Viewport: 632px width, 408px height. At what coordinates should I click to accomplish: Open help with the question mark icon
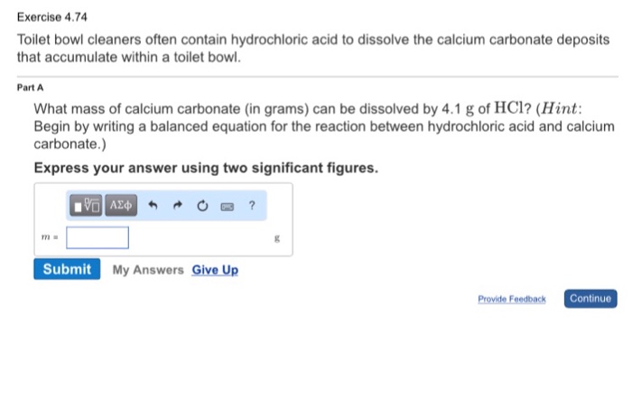coord(252,205)
